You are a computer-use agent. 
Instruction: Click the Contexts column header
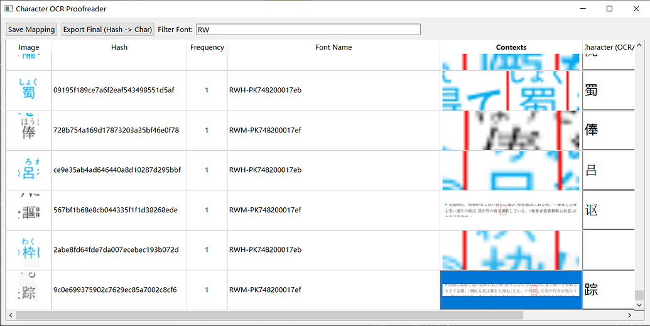(511, 47)
